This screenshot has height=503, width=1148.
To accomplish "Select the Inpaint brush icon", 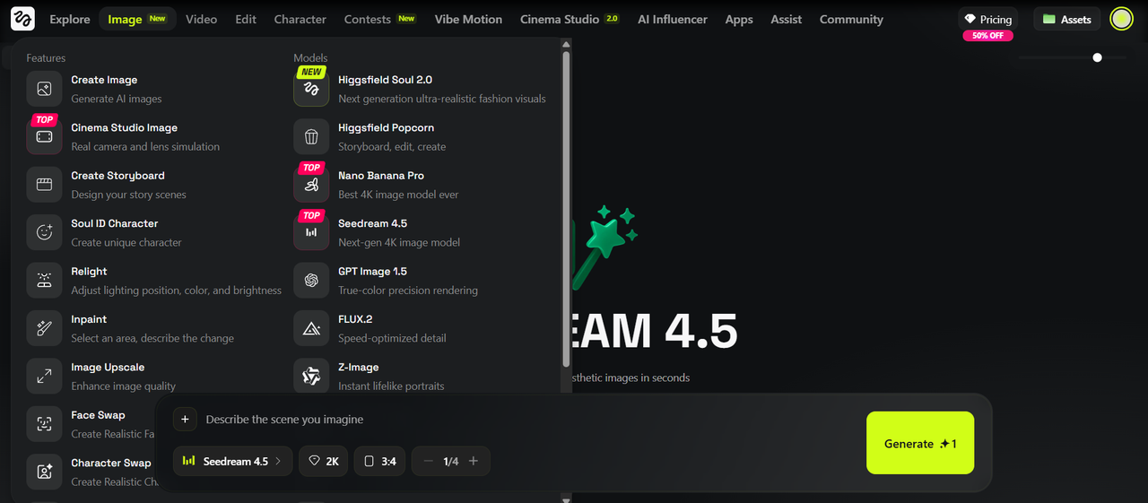I will tap(44, 328).
